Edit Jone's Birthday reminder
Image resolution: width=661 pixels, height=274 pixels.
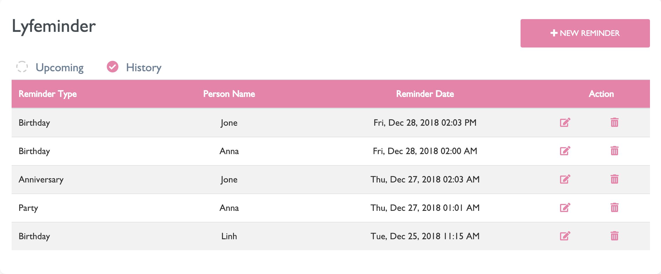pyautogui.click(x=565, y=123)
